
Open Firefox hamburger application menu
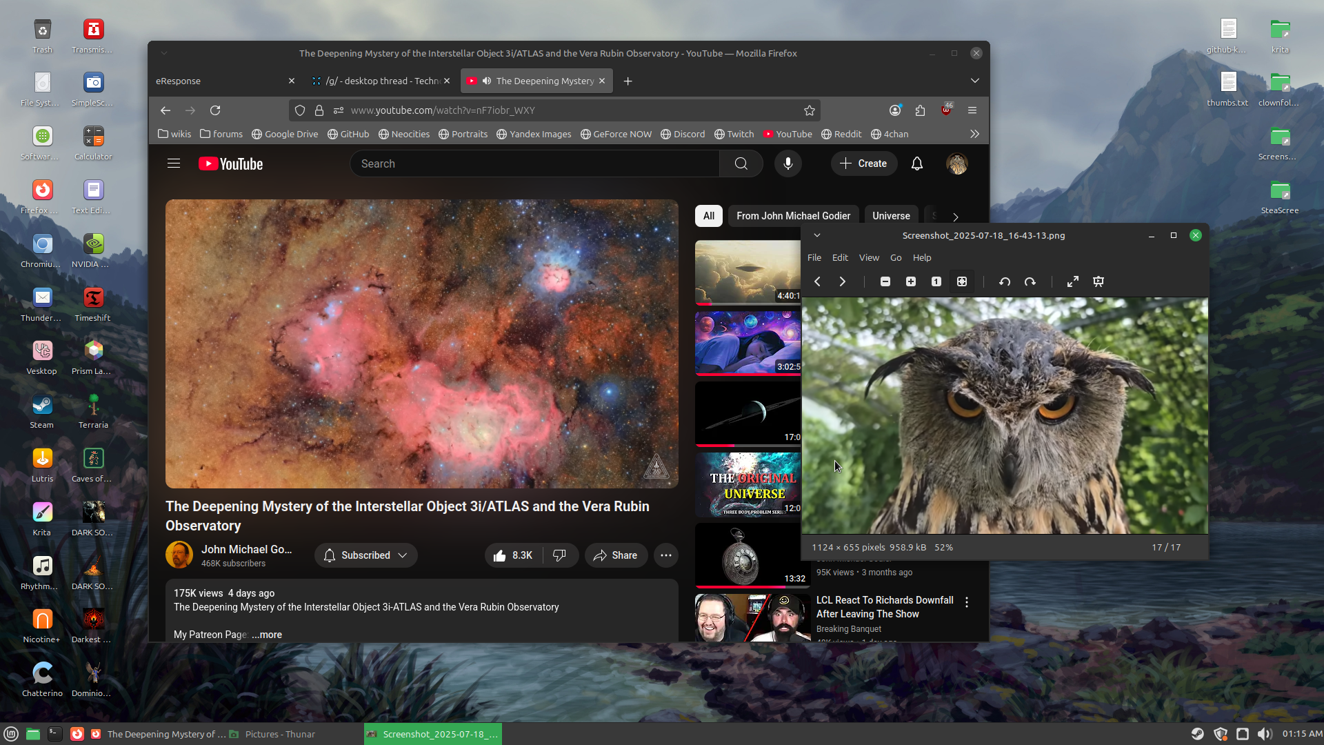(972, 110)
